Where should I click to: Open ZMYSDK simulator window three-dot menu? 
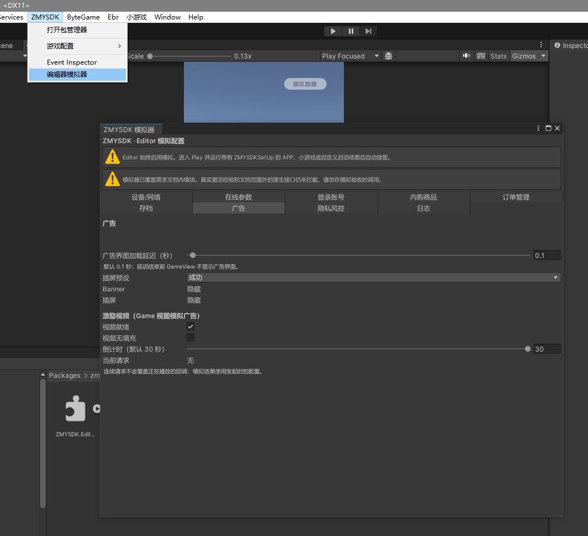coord(538,128)
